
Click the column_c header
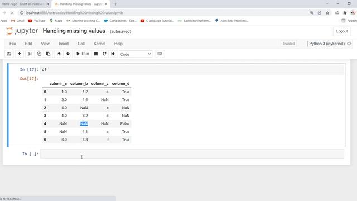click(x=100, y=84)
